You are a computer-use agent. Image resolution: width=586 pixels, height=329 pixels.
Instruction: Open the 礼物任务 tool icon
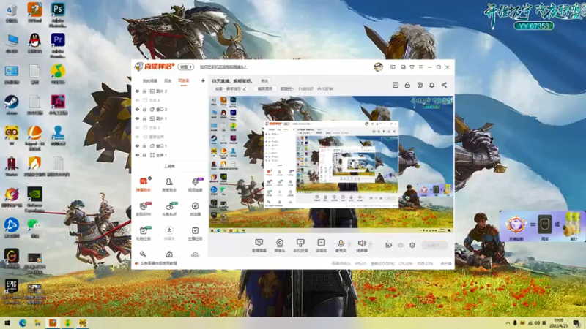click(143, 233)
